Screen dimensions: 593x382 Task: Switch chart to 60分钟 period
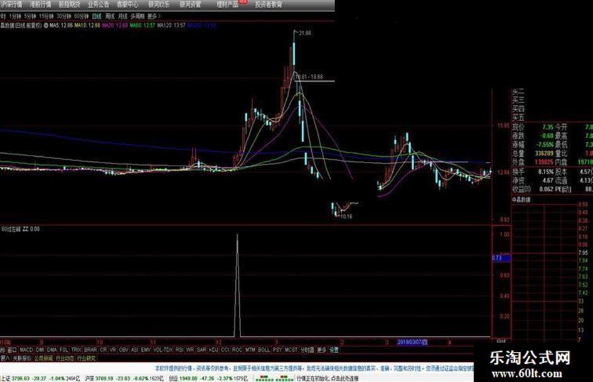(x=82, y=16)
